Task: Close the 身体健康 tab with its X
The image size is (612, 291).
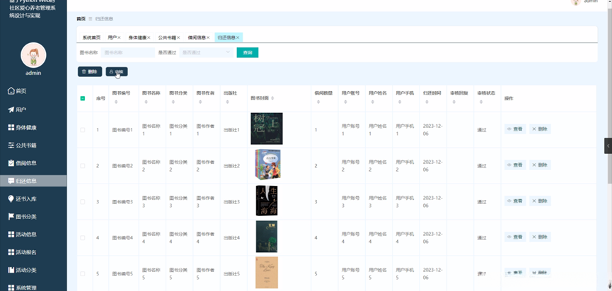Action: point(149,37)
